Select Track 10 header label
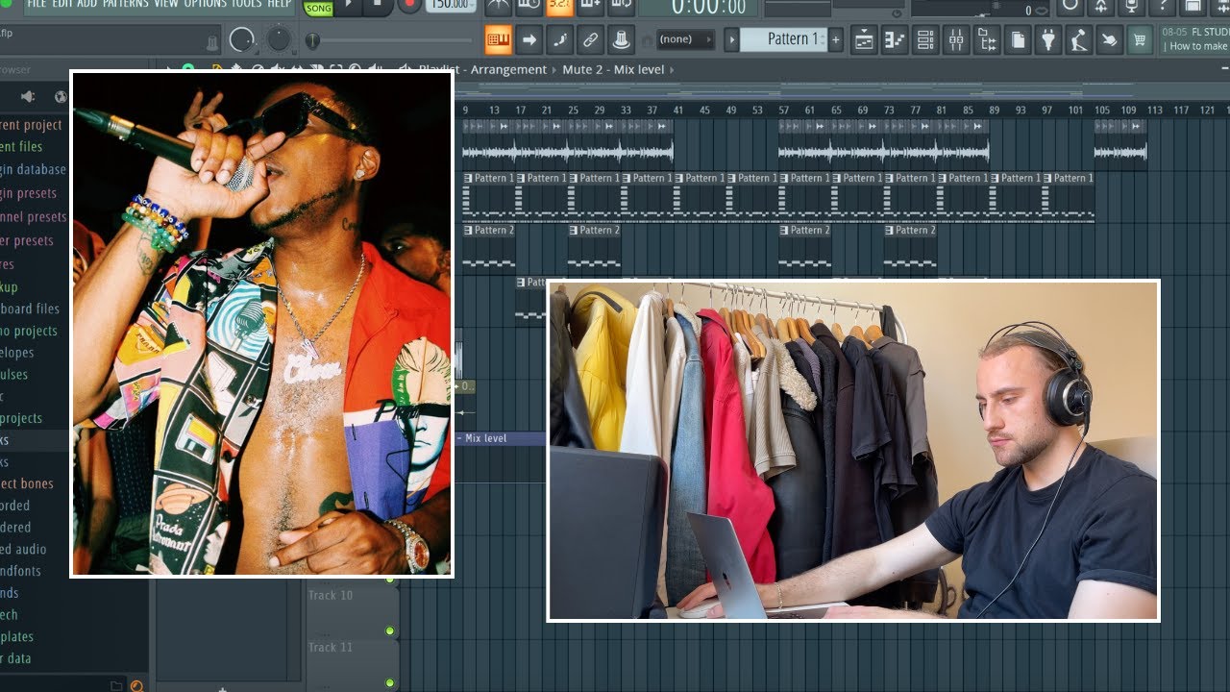1230x692 pixels. click(x=331, y=595)
